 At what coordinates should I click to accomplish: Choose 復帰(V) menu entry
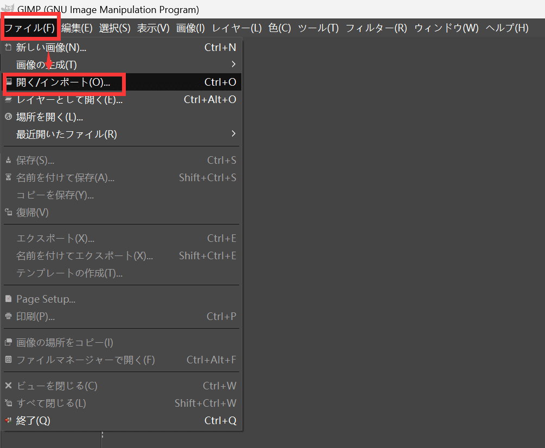click(x=121, y=213)
